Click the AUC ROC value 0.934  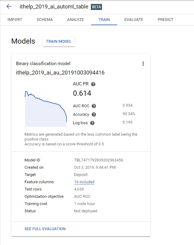coord(127,105)
